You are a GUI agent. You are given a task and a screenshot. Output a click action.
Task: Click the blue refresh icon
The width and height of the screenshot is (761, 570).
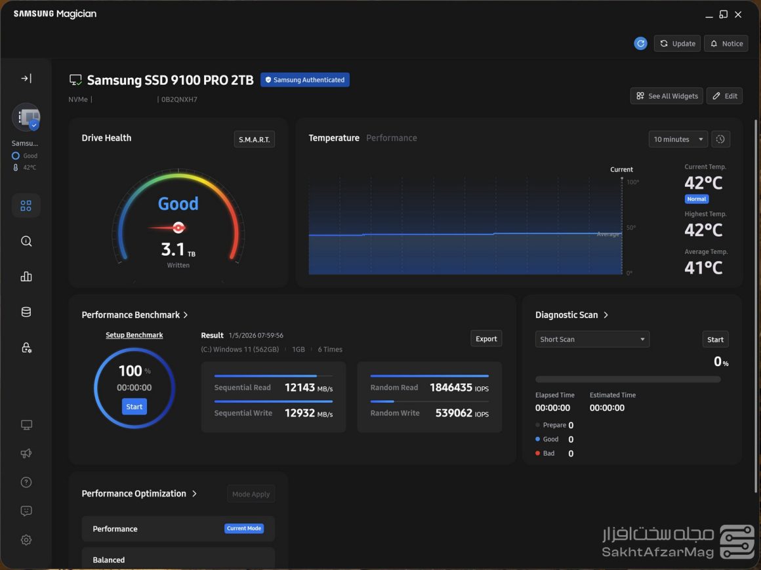click(640, 43)
